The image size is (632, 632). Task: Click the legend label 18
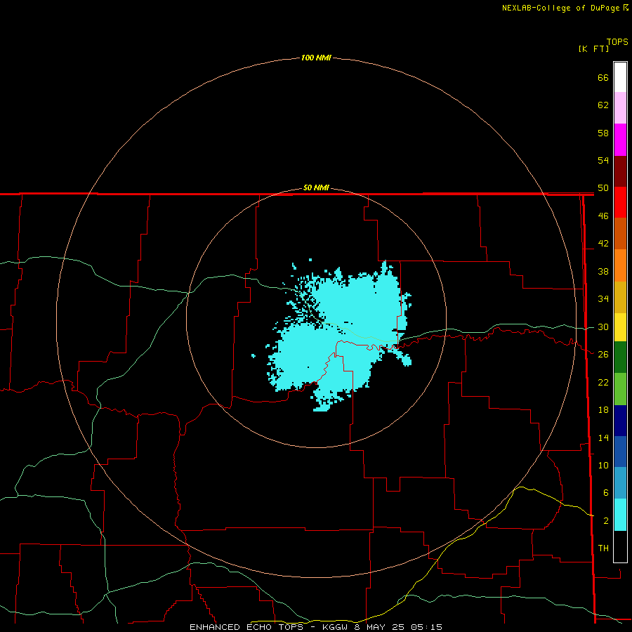click(x=603, y=410)
